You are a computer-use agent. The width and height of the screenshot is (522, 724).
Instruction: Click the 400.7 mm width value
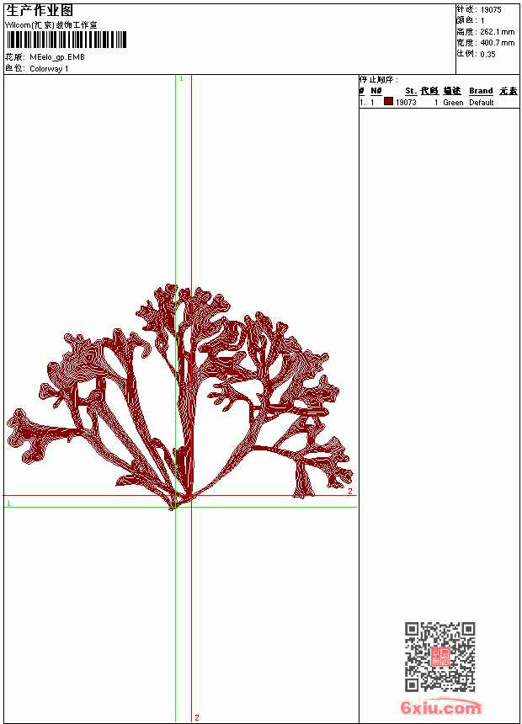(497, 42)
